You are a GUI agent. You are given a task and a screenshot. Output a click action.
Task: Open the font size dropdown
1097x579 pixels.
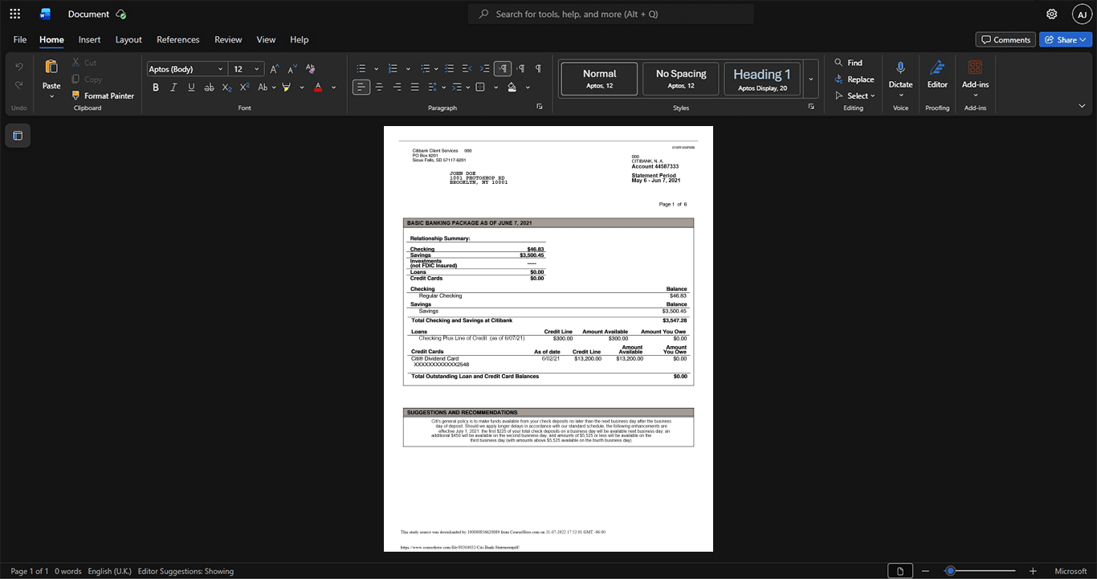pos(256,69)
